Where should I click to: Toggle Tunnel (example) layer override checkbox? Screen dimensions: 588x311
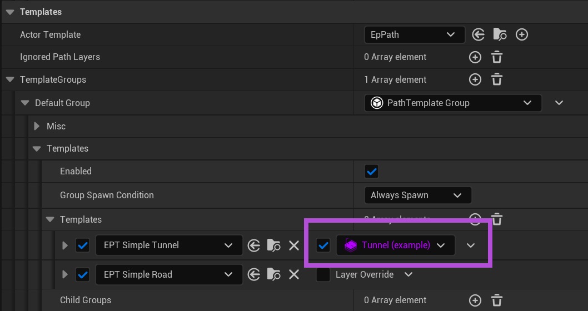pos(323,245)
